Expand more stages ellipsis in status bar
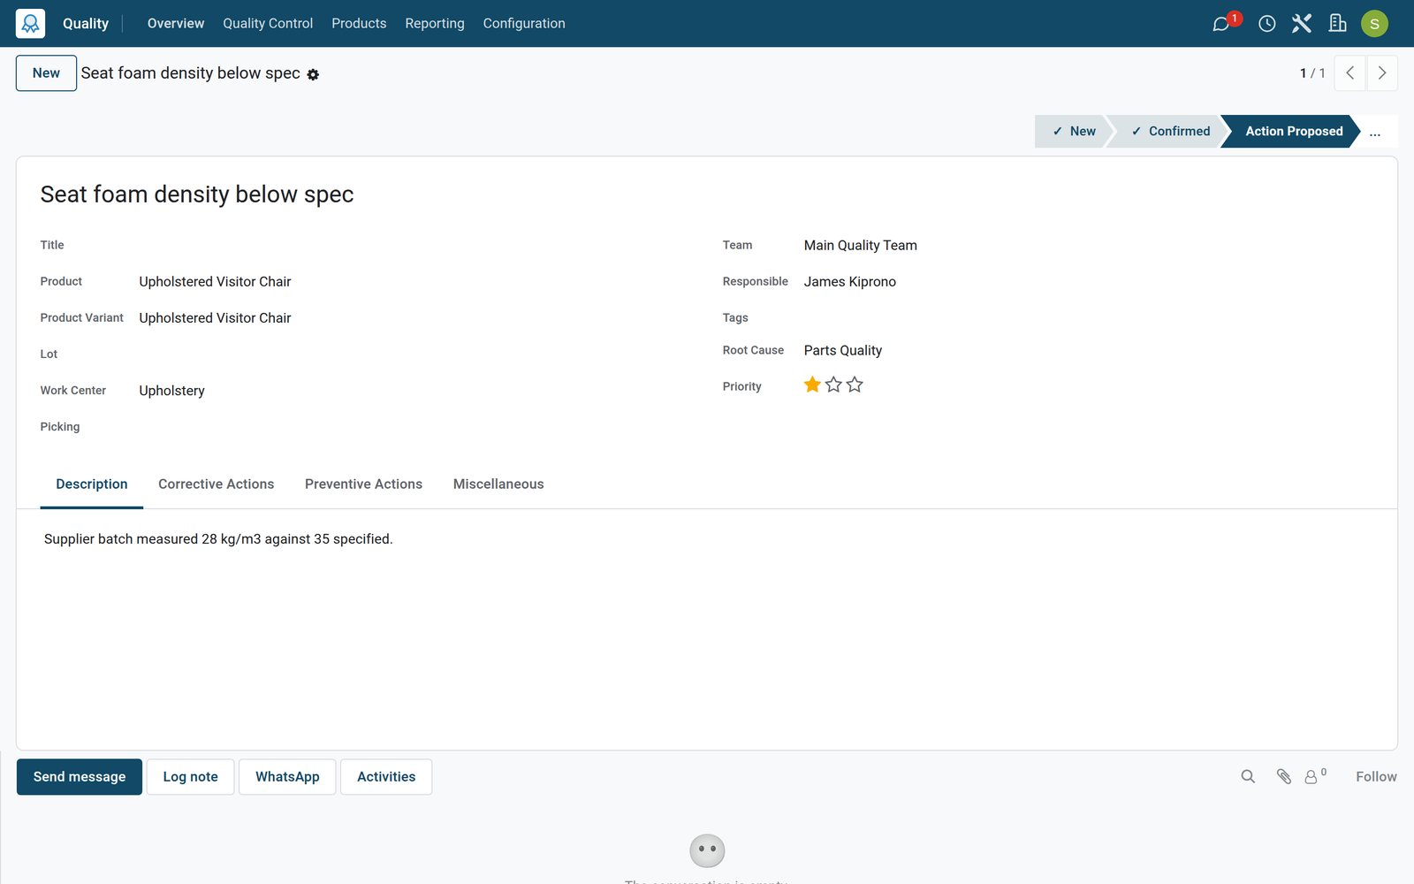 (x=1375, y=132)
